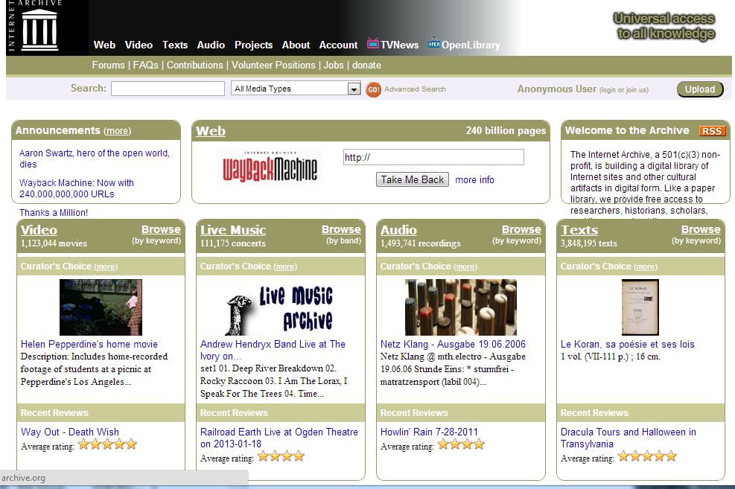Click the Take Me Back button
This screenshot has width=735, height=489.
coord(413,179)
